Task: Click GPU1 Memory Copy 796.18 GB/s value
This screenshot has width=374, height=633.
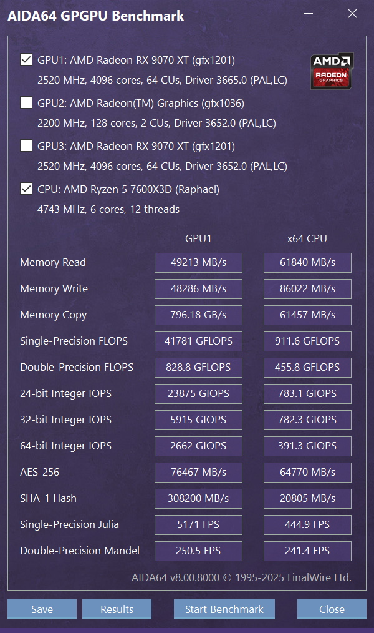Action: point(198,315)
